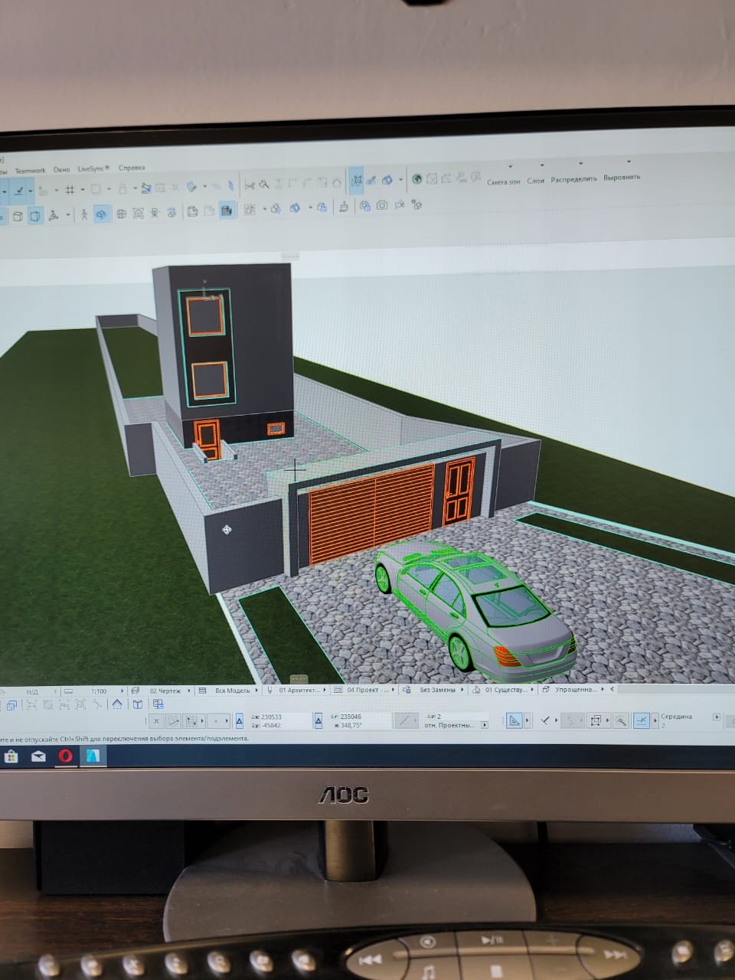This screenshot has width=735, height=980.
Task: Click the scissors trim tool icon
Action: pos(250,185)
